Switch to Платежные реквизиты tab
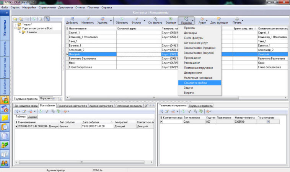Image resolution: width=290 pixels, height=172 pixels. [129, 106]
